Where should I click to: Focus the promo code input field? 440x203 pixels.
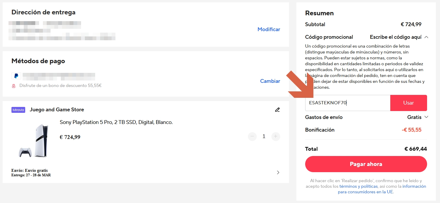point(348,103)
